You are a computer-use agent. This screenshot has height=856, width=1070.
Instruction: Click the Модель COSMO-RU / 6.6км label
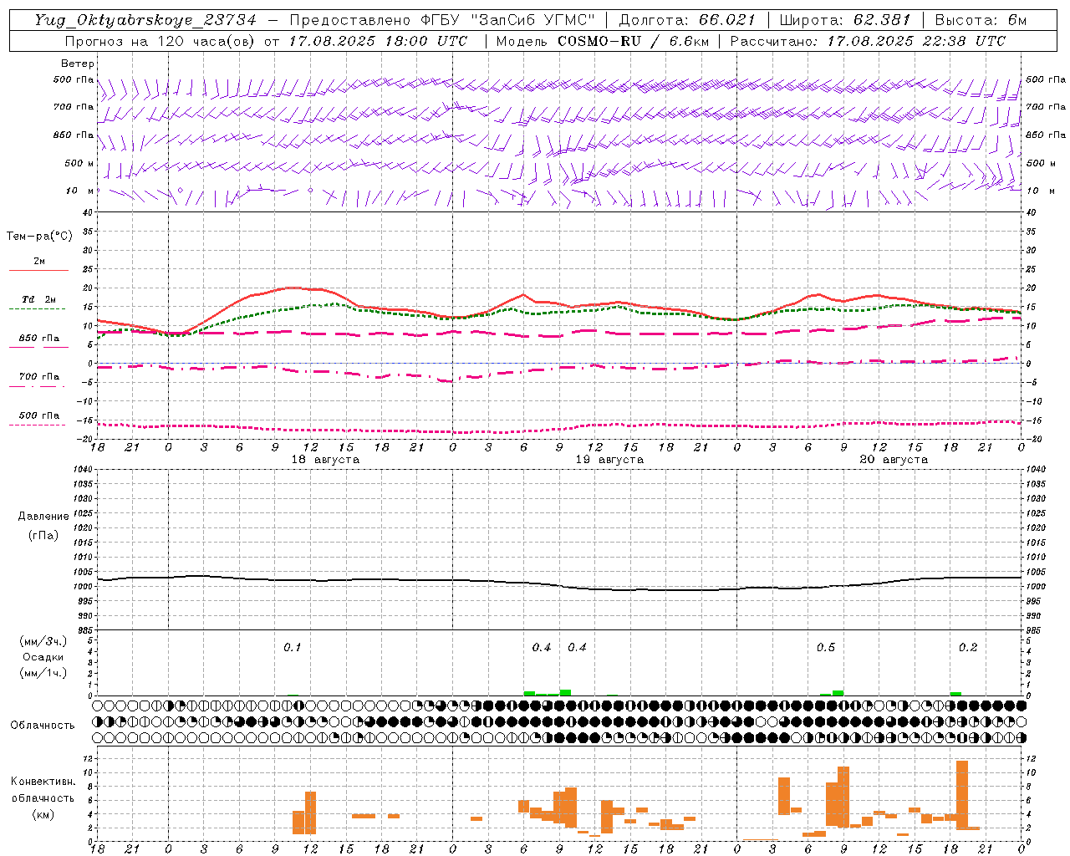point(603,41)
